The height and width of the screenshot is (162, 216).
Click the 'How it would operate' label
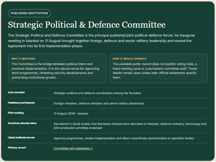130,59
